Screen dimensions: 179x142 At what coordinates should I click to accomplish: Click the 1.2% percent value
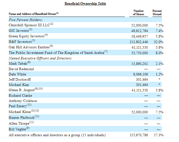160,74
